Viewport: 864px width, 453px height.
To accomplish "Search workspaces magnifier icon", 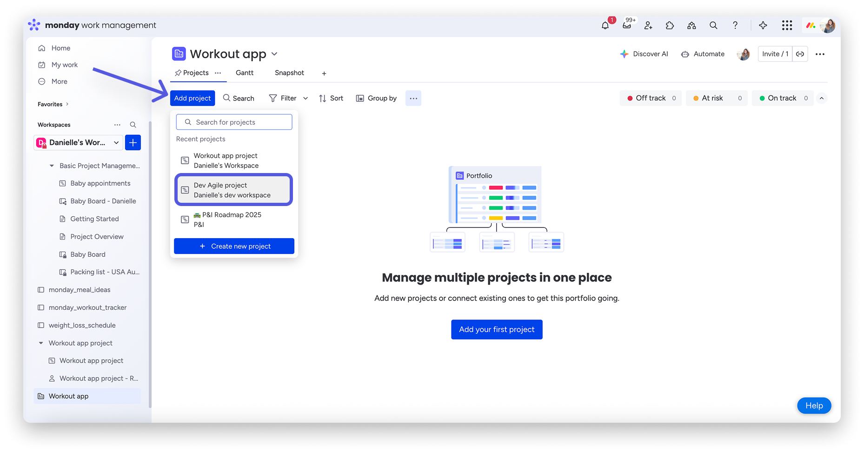I will 133,125.
